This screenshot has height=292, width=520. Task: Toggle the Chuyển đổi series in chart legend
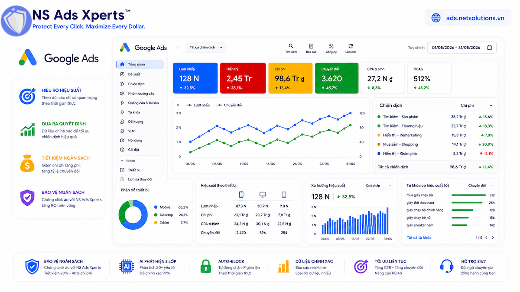(x=229, y=105)
